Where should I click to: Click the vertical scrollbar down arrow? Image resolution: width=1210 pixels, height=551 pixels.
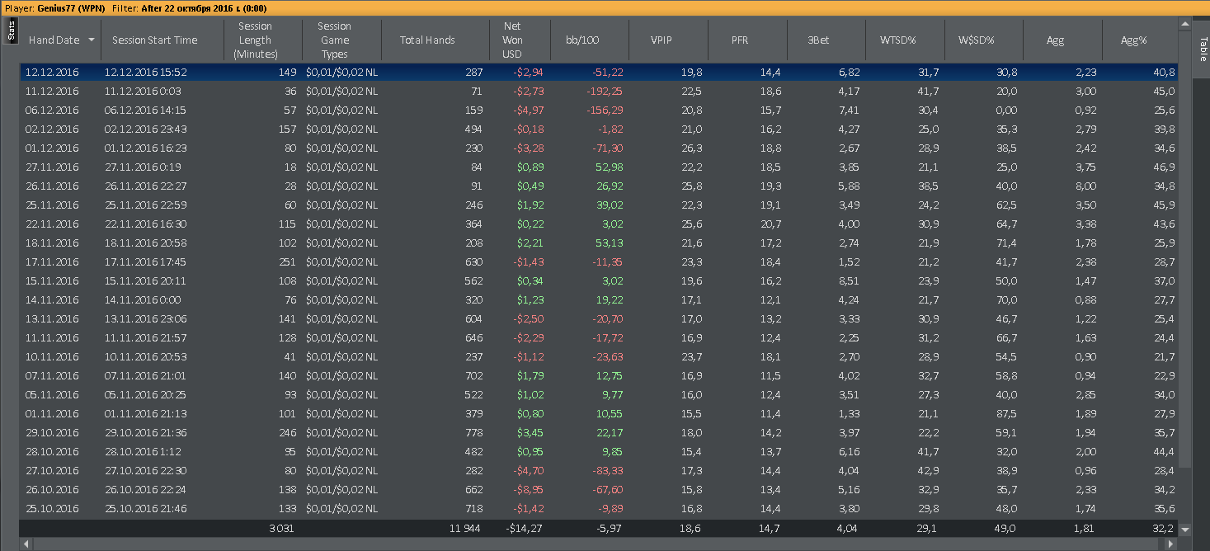click(1185, 530)
